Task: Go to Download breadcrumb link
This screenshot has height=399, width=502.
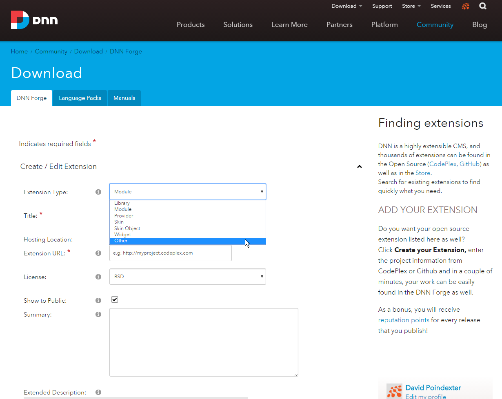Action: (89, 51)
